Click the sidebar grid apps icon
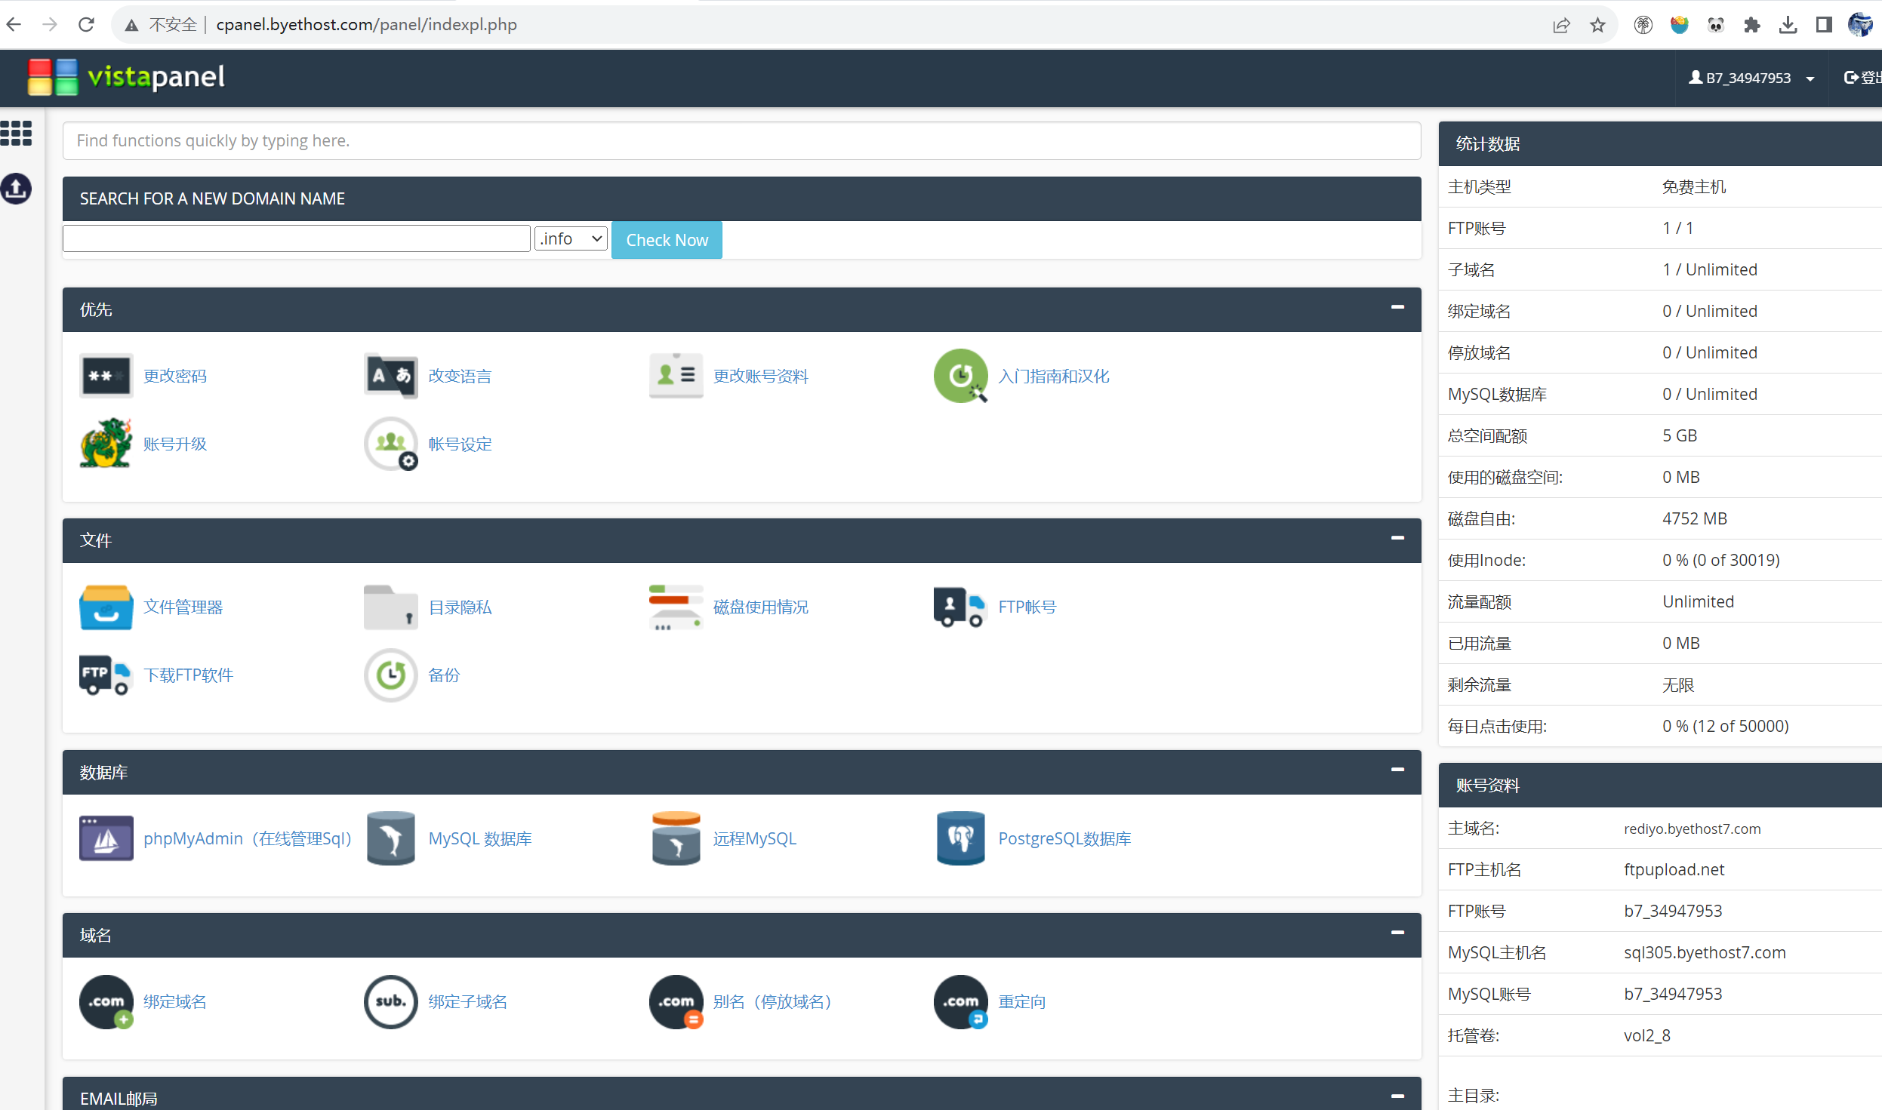Screen dimensions: 1882x1110 point(16,134)
